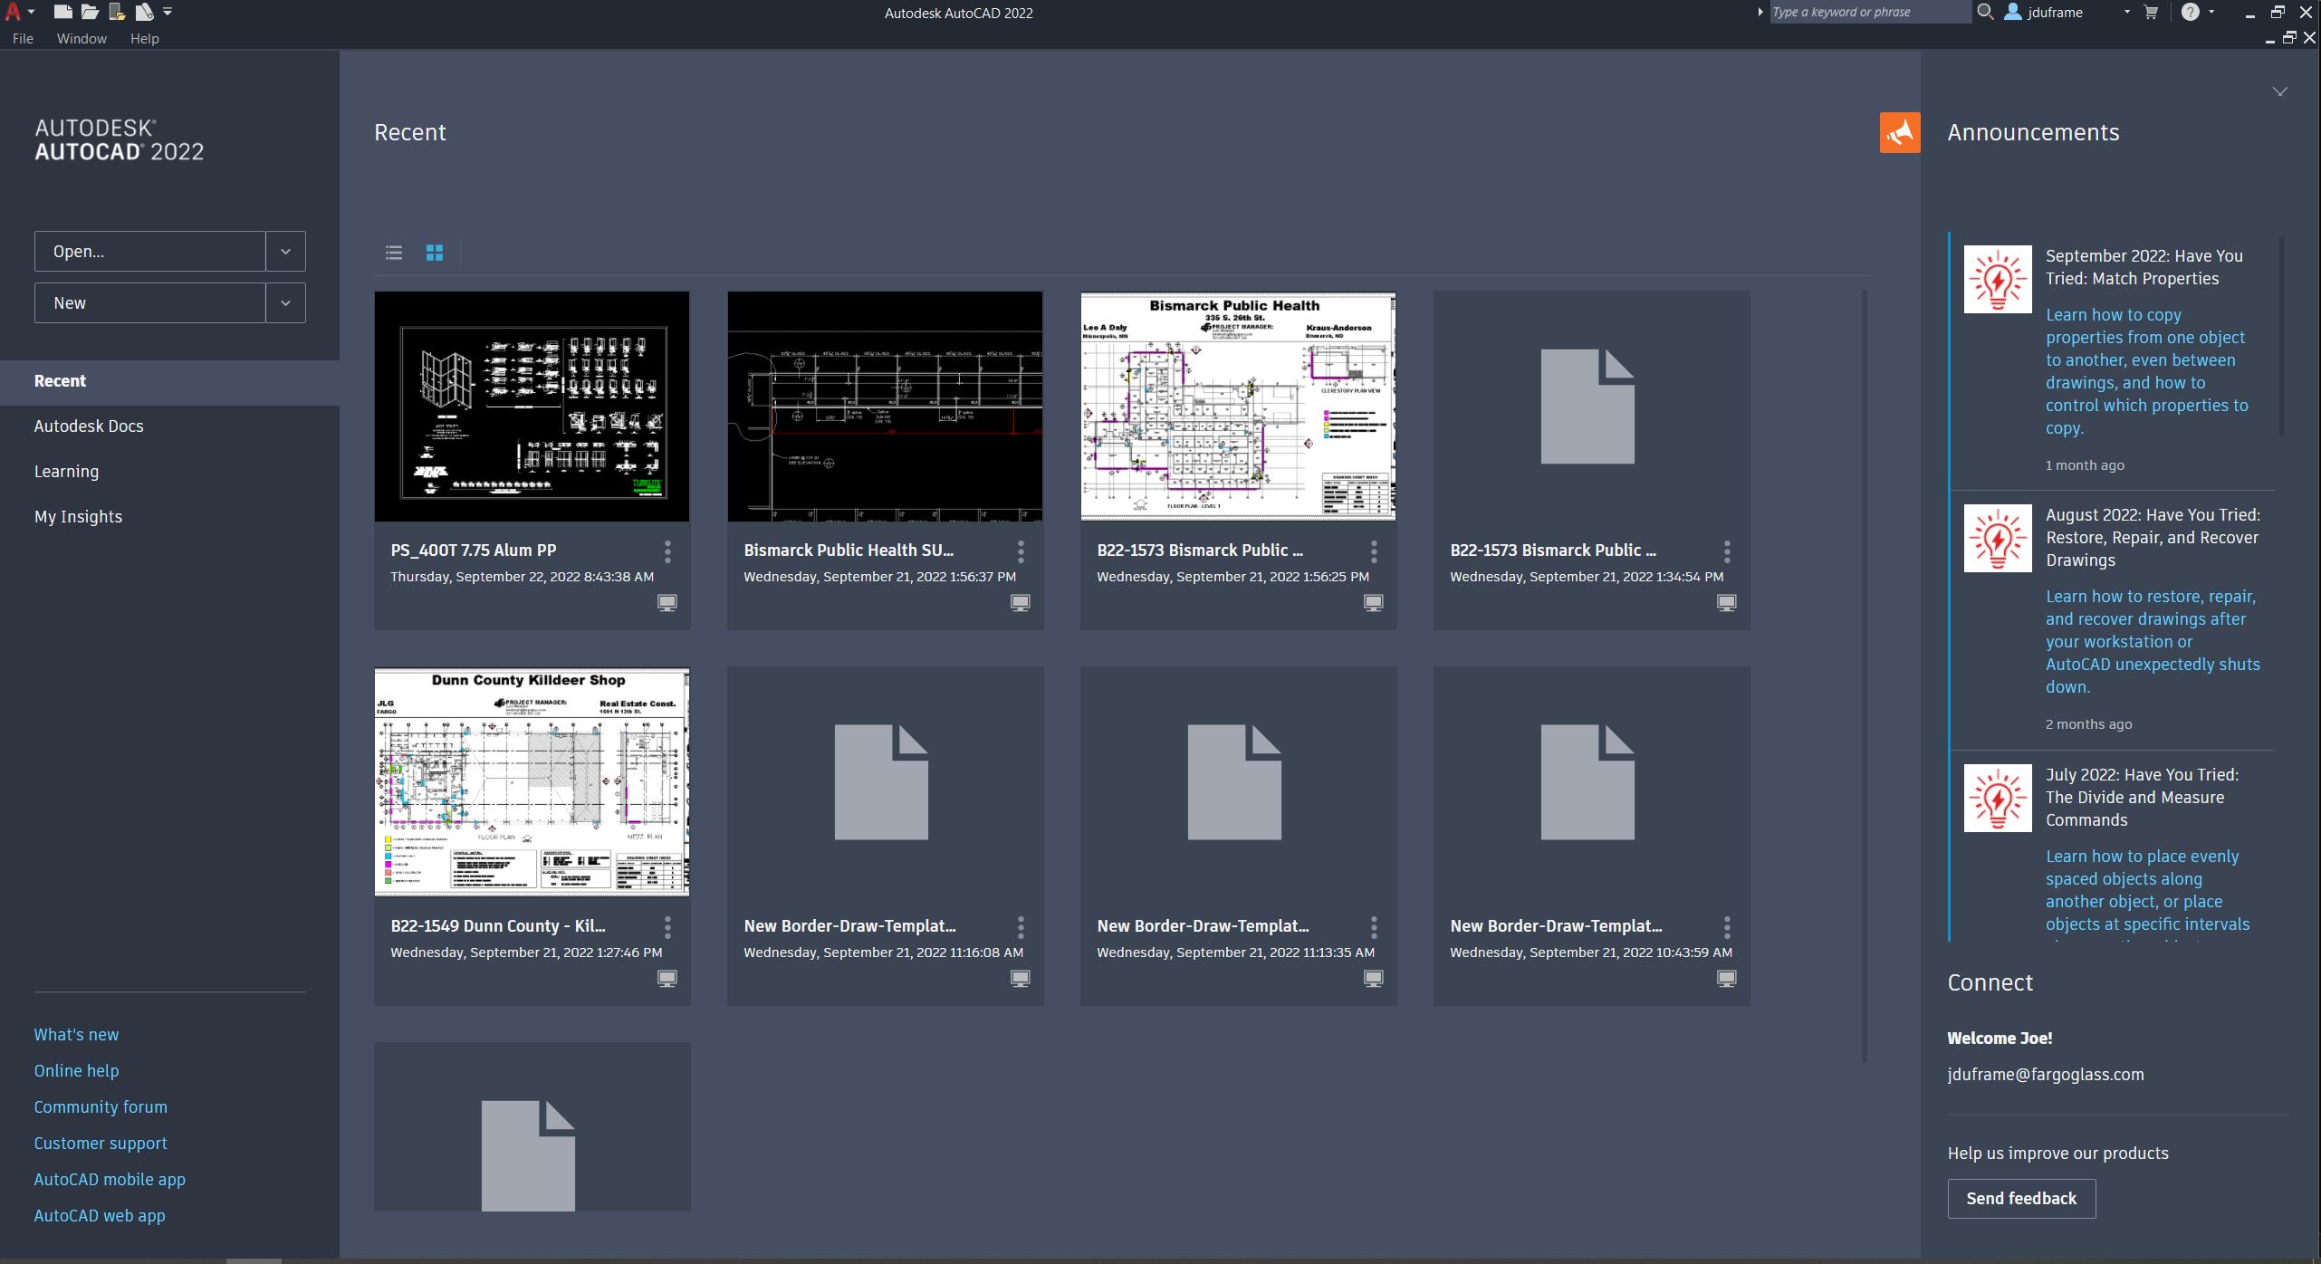Switch recent files to list view
Screen dimensions: 2321x1264
[393, 253]
